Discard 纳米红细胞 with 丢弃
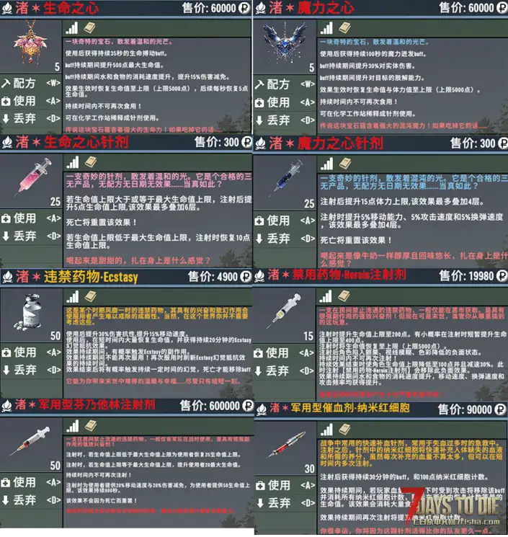Screen dimensions: 508x537 click(285, 502)
